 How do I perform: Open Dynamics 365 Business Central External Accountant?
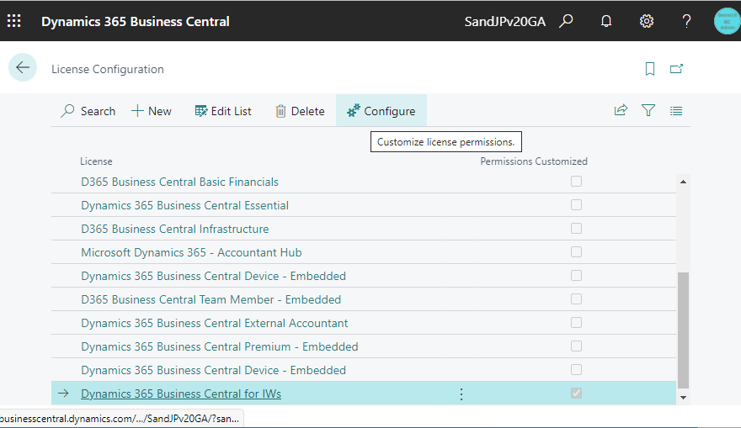click(215, 323)
